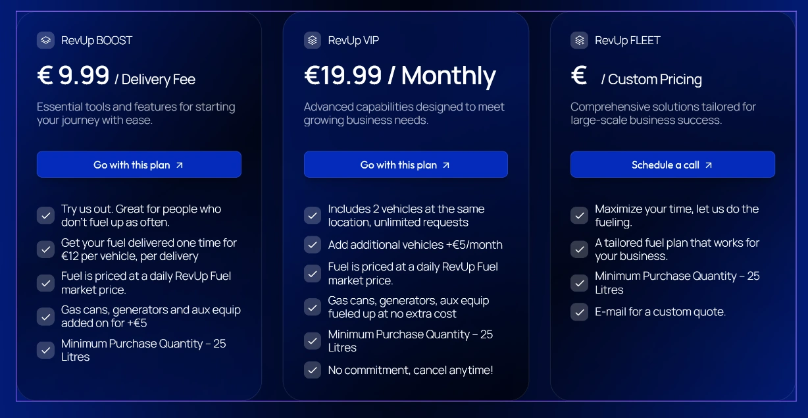Screen dimensions: 808x418
Task: Click arrow icon on VIP plan button
Action: click(446, 165)
